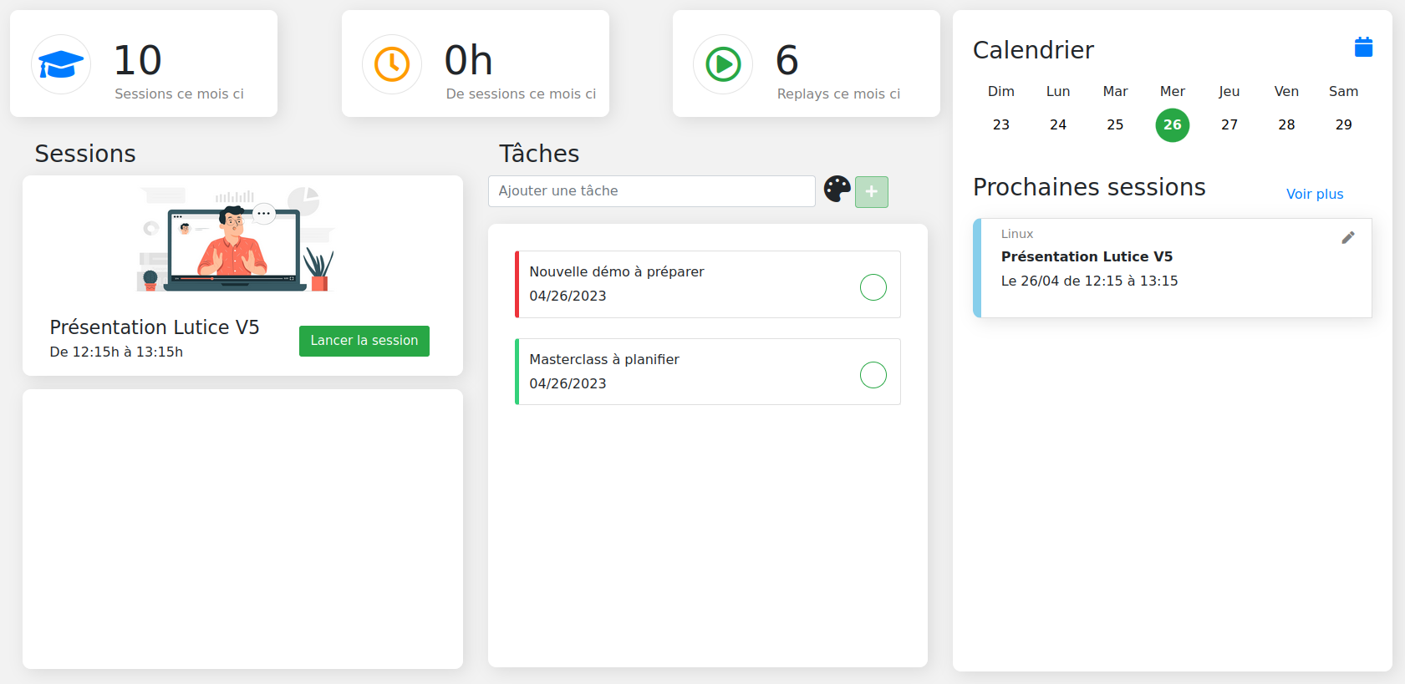Click the green play replays icon

tap(722, 63)
